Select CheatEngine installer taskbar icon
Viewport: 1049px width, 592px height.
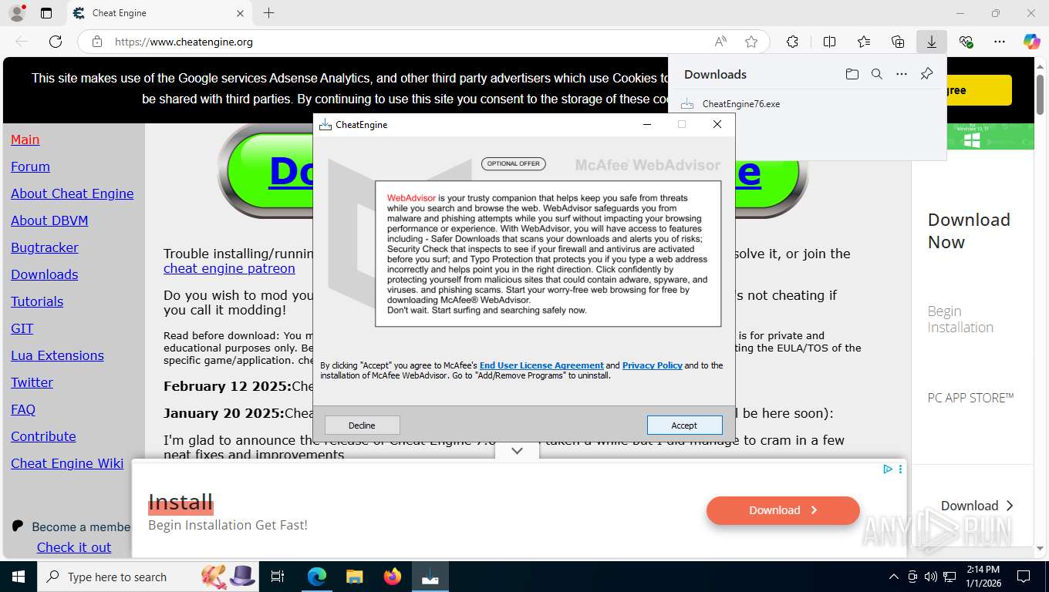coord(430,577)
